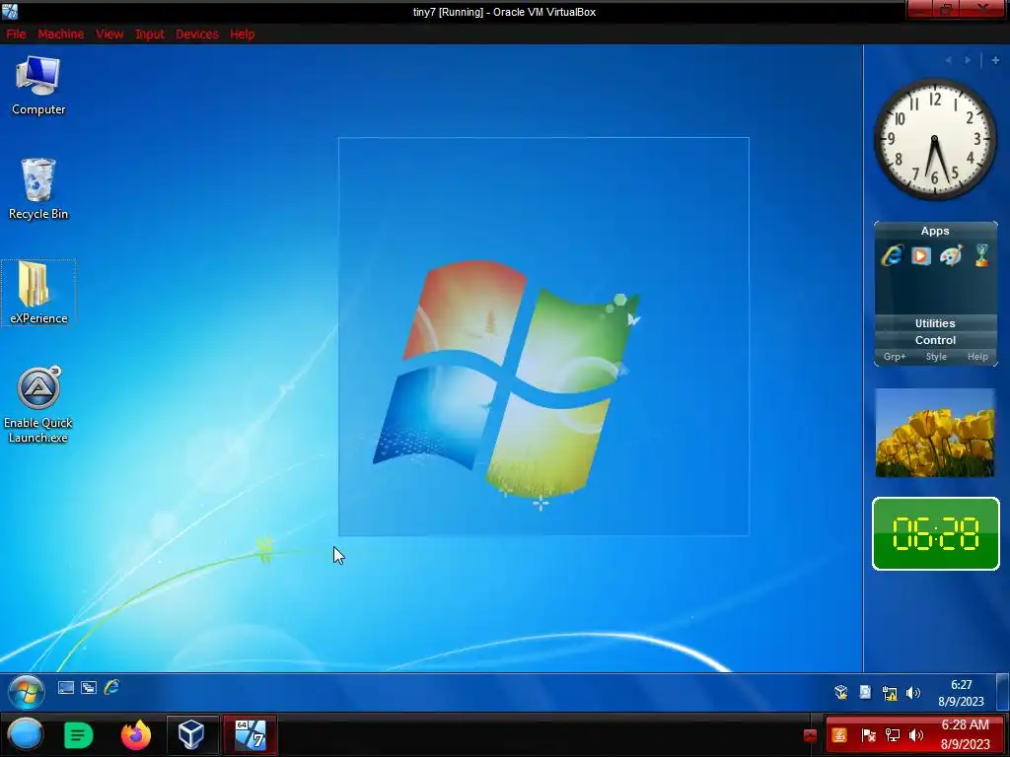Open the Machine menu
The width and height of the screenshot is (1010, 757).
point(60,34)
